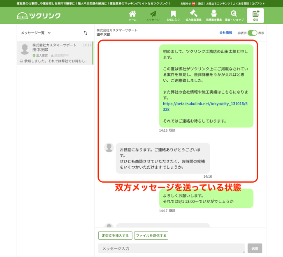This screenshot has height=257, width=283.
Task: Go to ホーム via house icon
Action: [x=132, y=16]
